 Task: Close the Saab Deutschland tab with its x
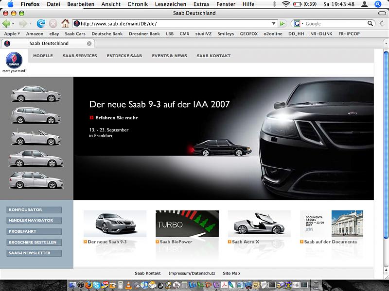pyautogui.click(x=89, y=44)
